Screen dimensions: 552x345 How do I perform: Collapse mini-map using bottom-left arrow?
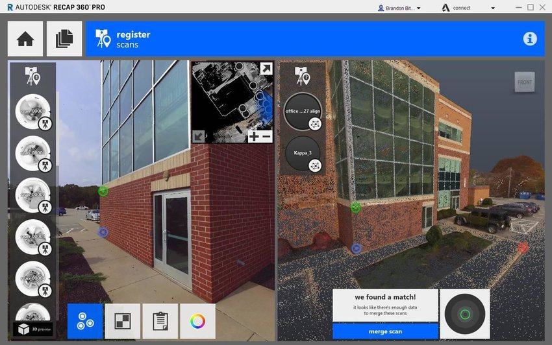(x=199, y=136)
